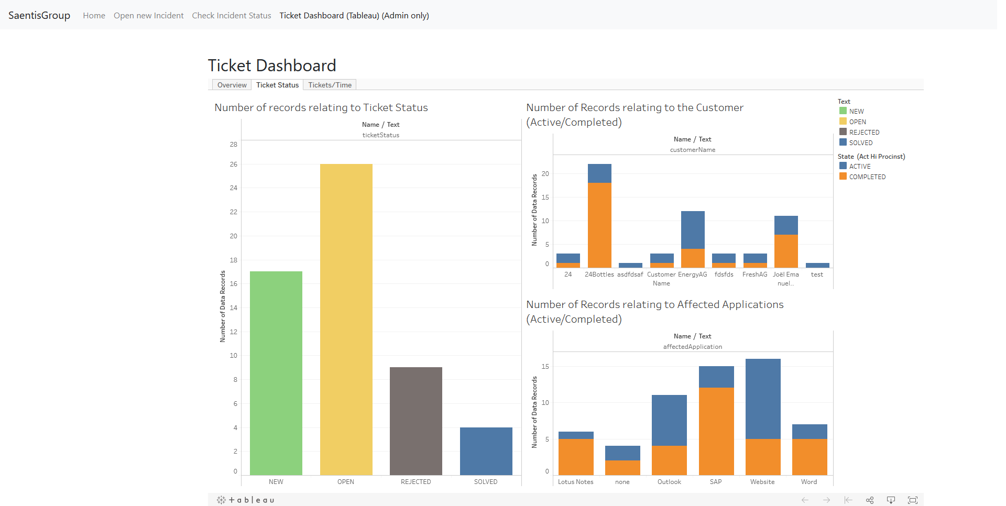Click the Download icon in Tableau toolbar
The height and width of the screenshot is (506, 1006).
tap(891, 500)
